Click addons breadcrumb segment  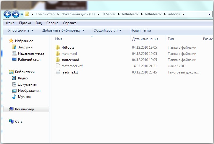tap(174, 14)
